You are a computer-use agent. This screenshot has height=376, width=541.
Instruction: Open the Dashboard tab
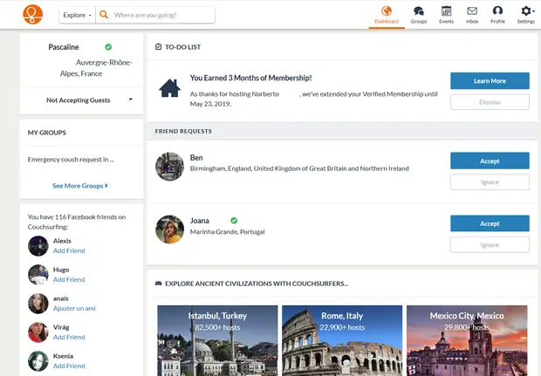(386, 14)
